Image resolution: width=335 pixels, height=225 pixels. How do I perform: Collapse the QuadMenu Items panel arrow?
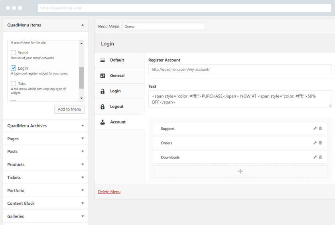tap(83, 25)
